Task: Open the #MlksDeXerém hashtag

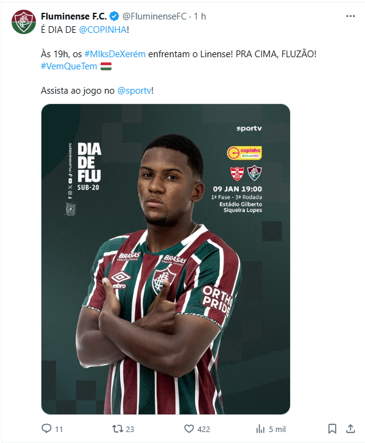Action: click(115, 54)
